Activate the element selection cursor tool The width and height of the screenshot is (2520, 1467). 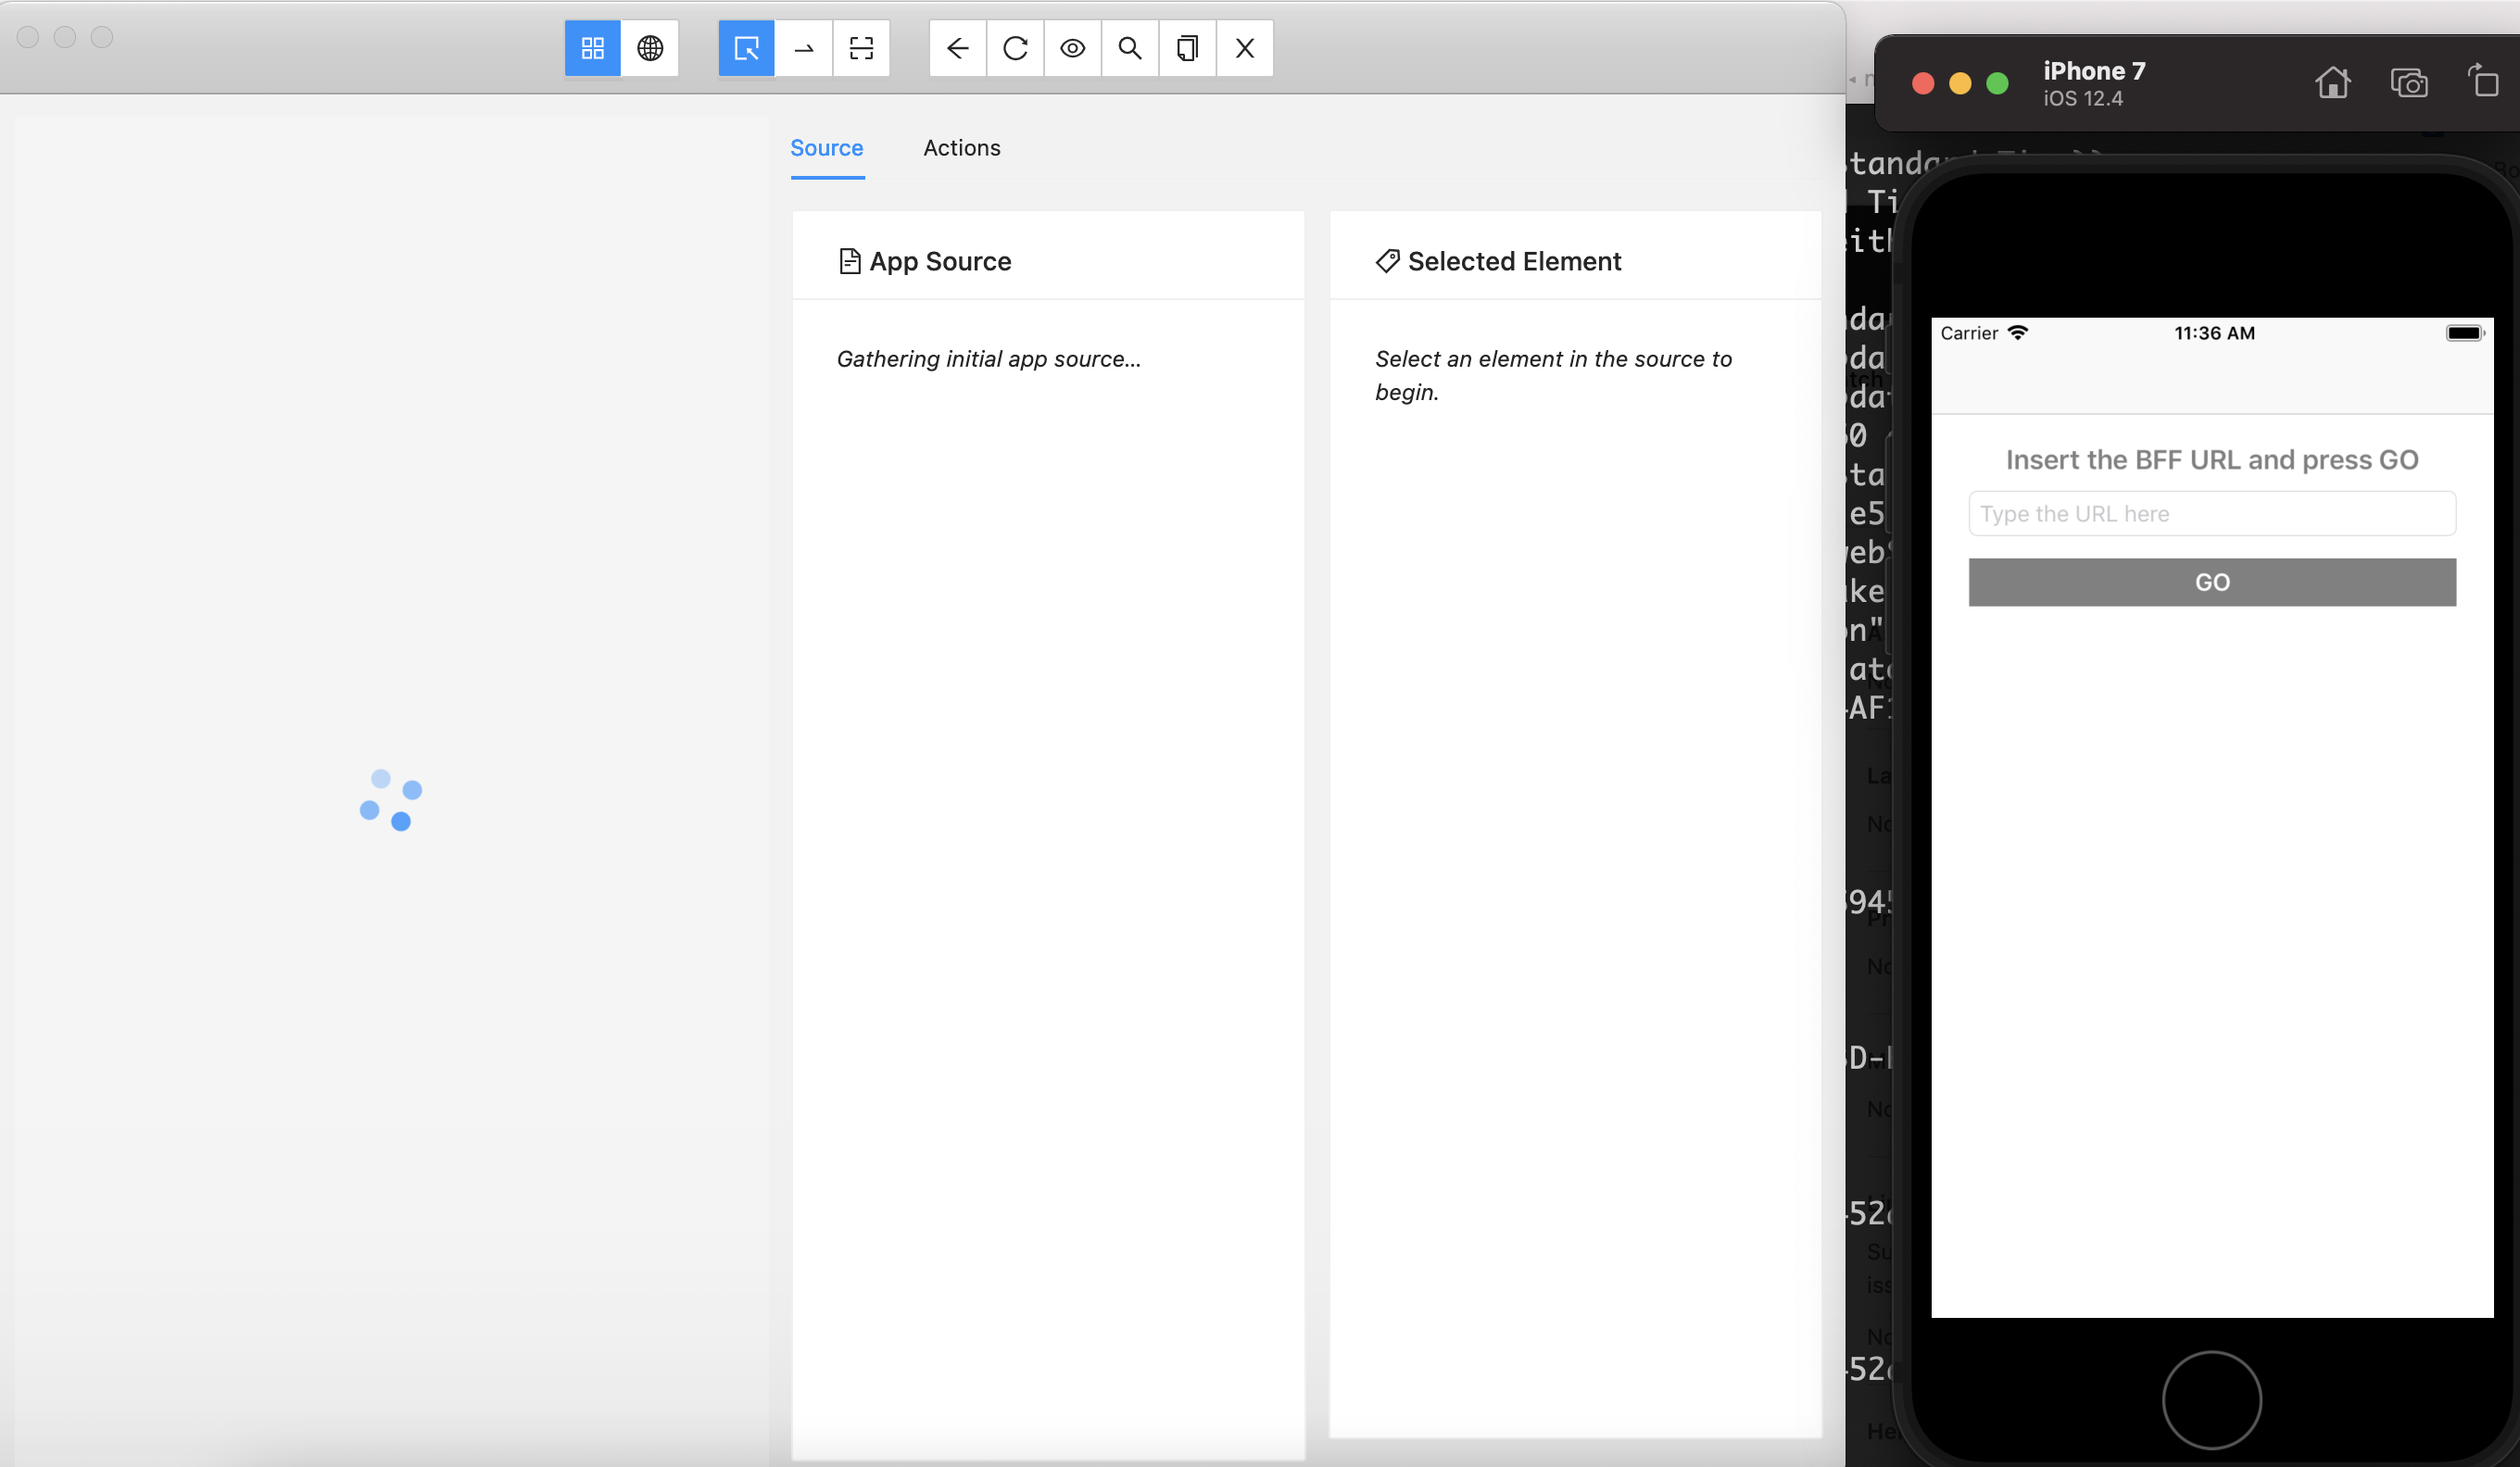745,47
